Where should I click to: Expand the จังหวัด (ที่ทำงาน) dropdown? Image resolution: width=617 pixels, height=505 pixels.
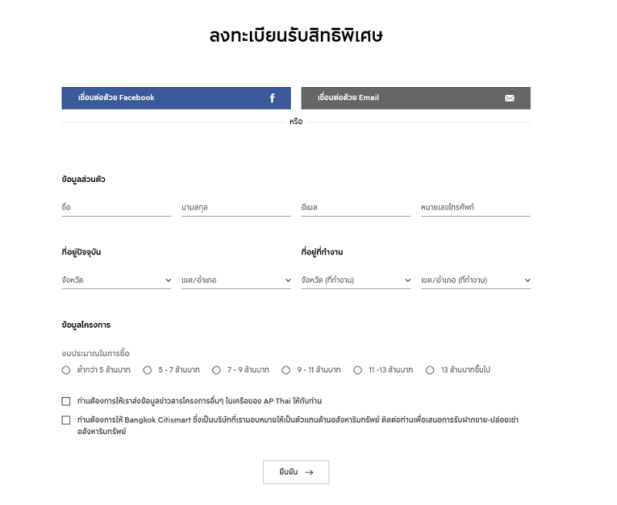click(356, 280)
